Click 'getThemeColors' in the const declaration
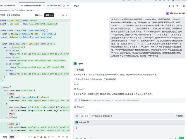Image resolution: width=187 pixels, height=139 pixels. [x=17, y=44]
